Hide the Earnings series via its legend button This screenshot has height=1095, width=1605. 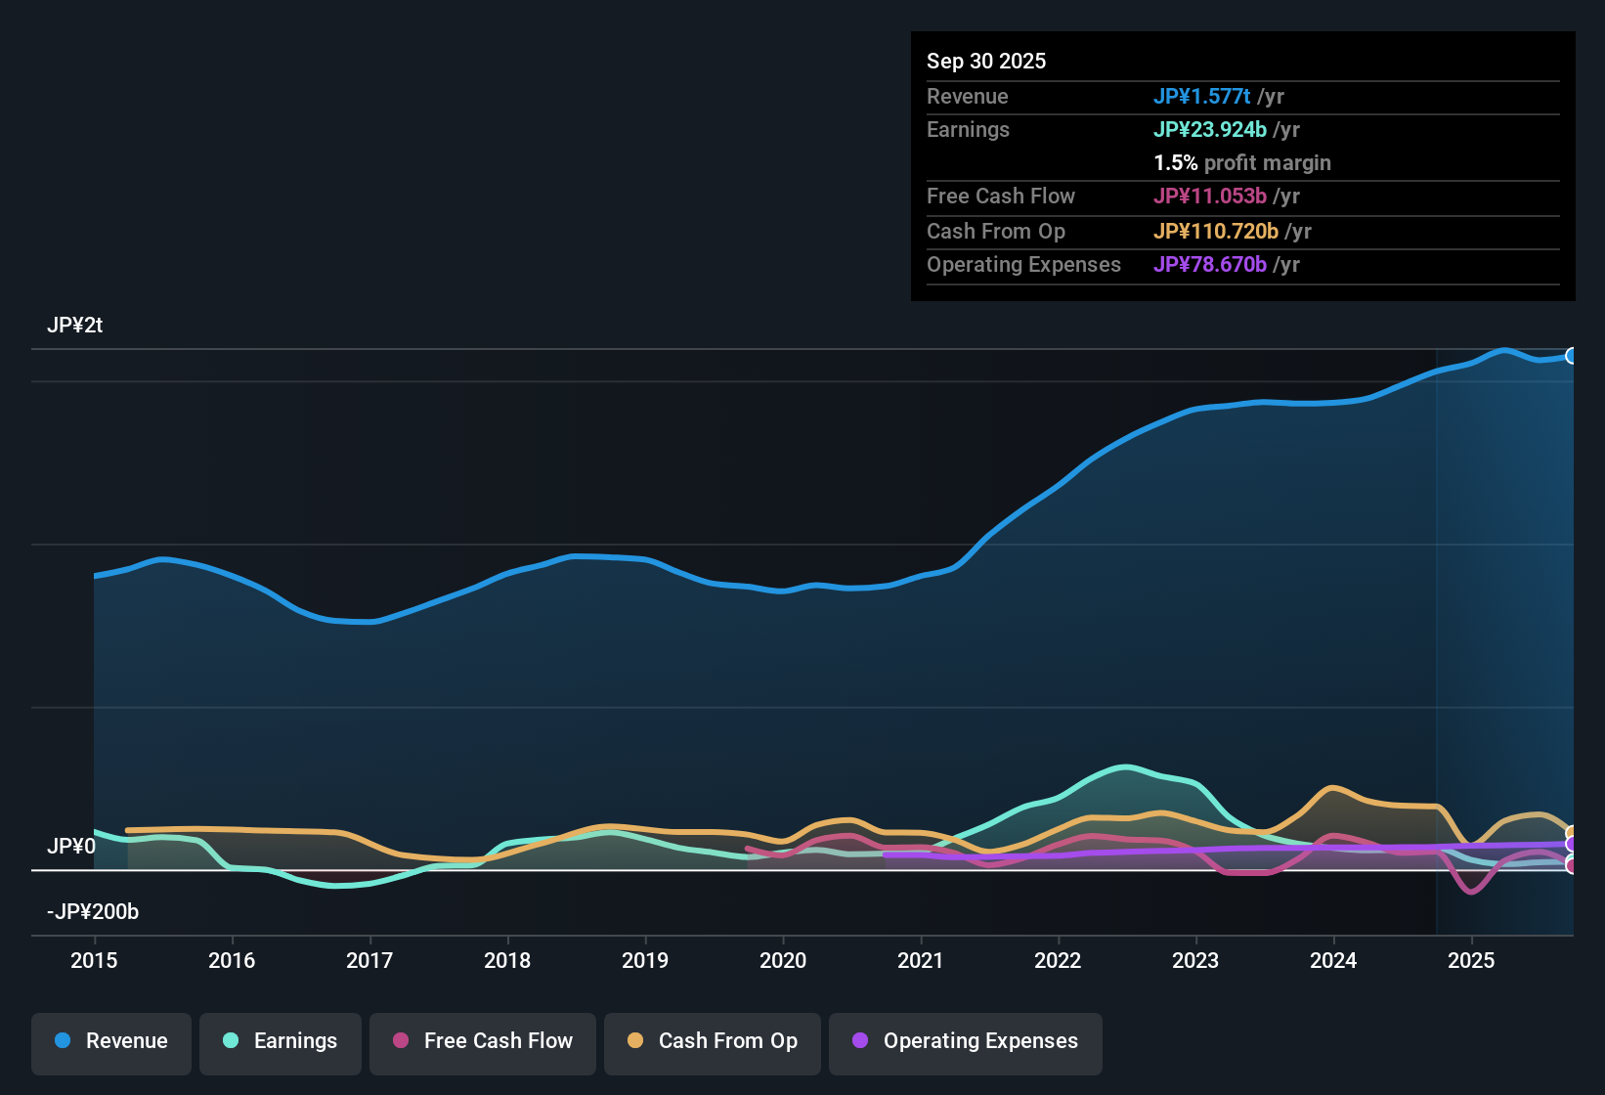tap(280, 1041)
